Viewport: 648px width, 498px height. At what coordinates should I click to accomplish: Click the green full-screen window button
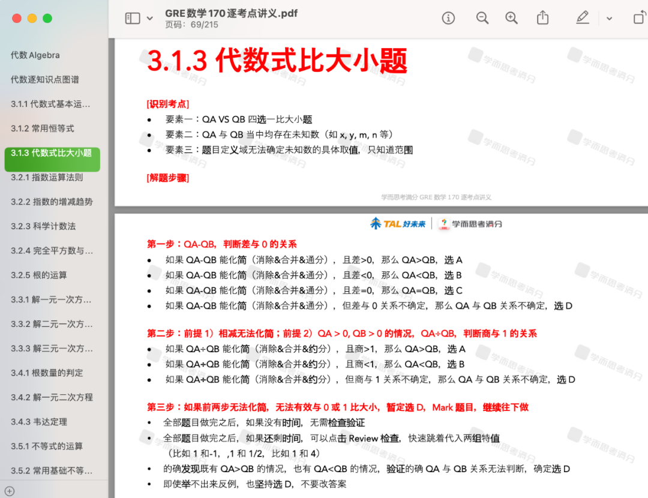coord(47,19)
